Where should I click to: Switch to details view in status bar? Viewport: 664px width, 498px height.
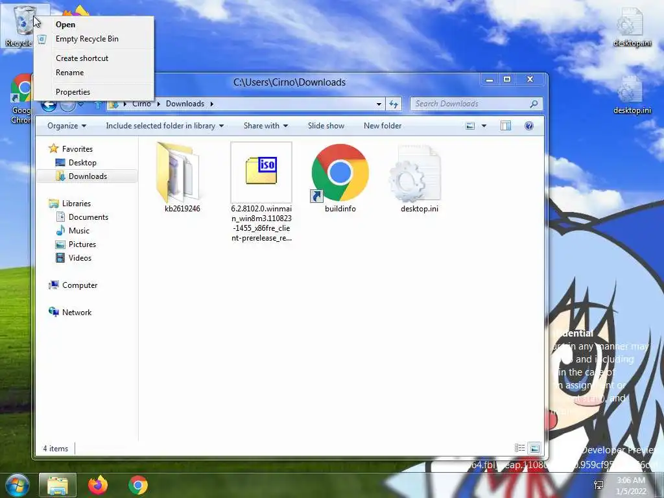[519, 448]
